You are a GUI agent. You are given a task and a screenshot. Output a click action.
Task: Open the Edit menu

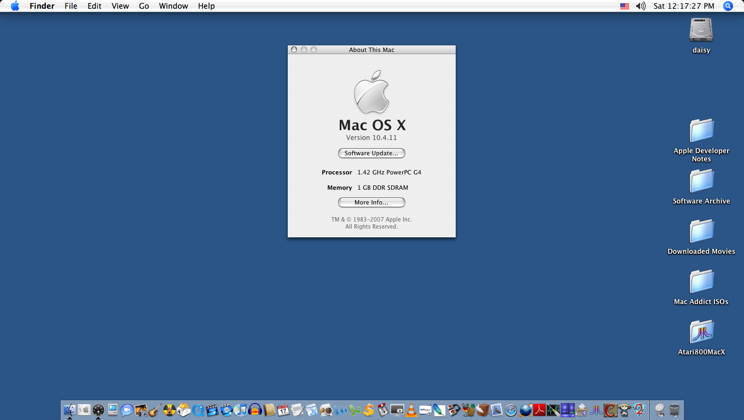pos(95,6)
